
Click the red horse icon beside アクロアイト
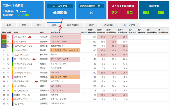point(30,37)
